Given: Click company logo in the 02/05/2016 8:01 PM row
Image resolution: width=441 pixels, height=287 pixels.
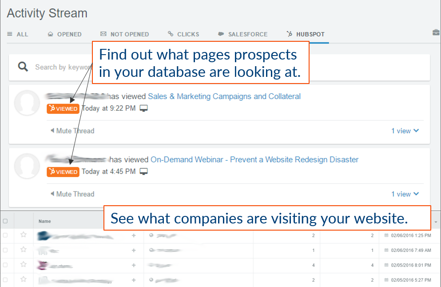Looking at the screenshot, I should (43, 265).
